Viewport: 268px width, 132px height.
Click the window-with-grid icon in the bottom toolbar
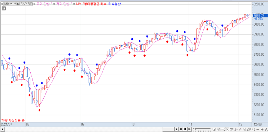click(x=214, y=129)
